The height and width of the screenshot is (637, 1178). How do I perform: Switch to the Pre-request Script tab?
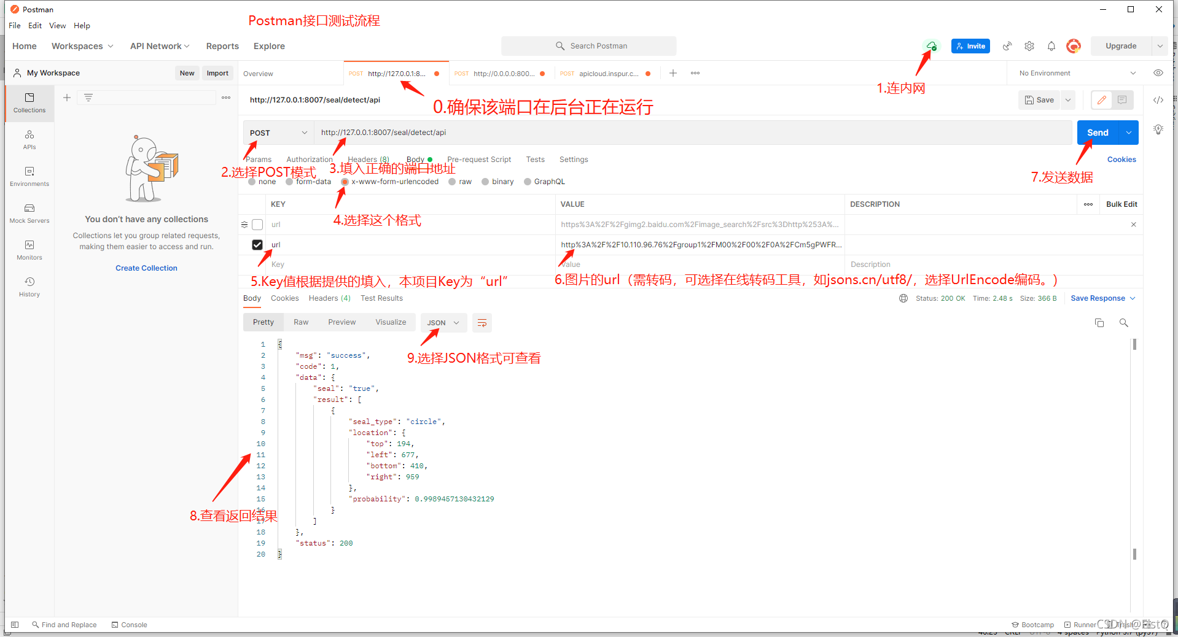point(479,160)
